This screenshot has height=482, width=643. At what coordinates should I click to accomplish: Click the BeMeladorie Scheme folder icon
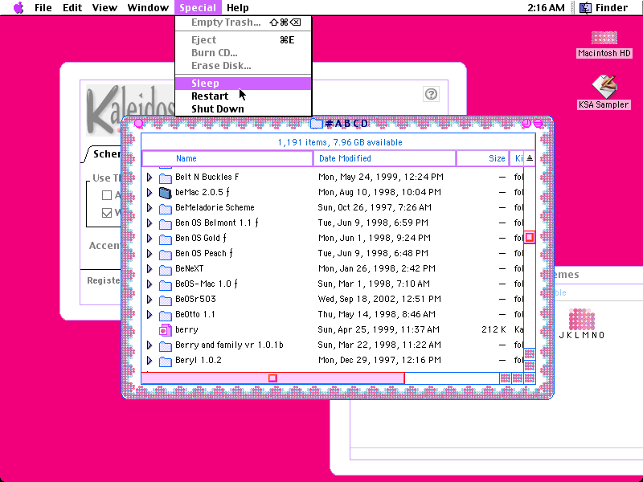point(166,208)
